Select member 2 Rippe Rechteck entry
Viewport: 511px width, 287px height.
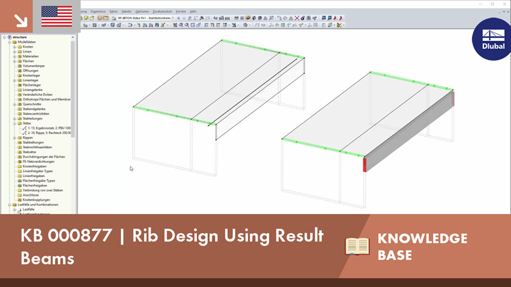pyautogui.click(x=49, y=133)
